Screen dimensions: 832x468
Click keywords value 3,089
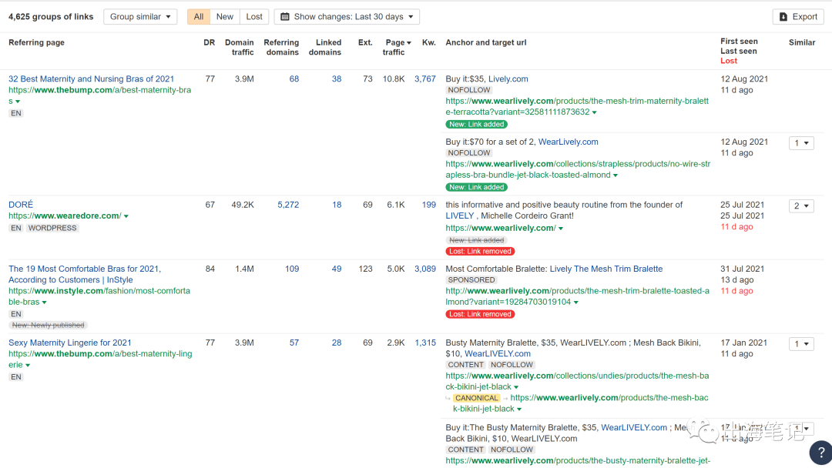pyautogui.click(x=425, y=269)
